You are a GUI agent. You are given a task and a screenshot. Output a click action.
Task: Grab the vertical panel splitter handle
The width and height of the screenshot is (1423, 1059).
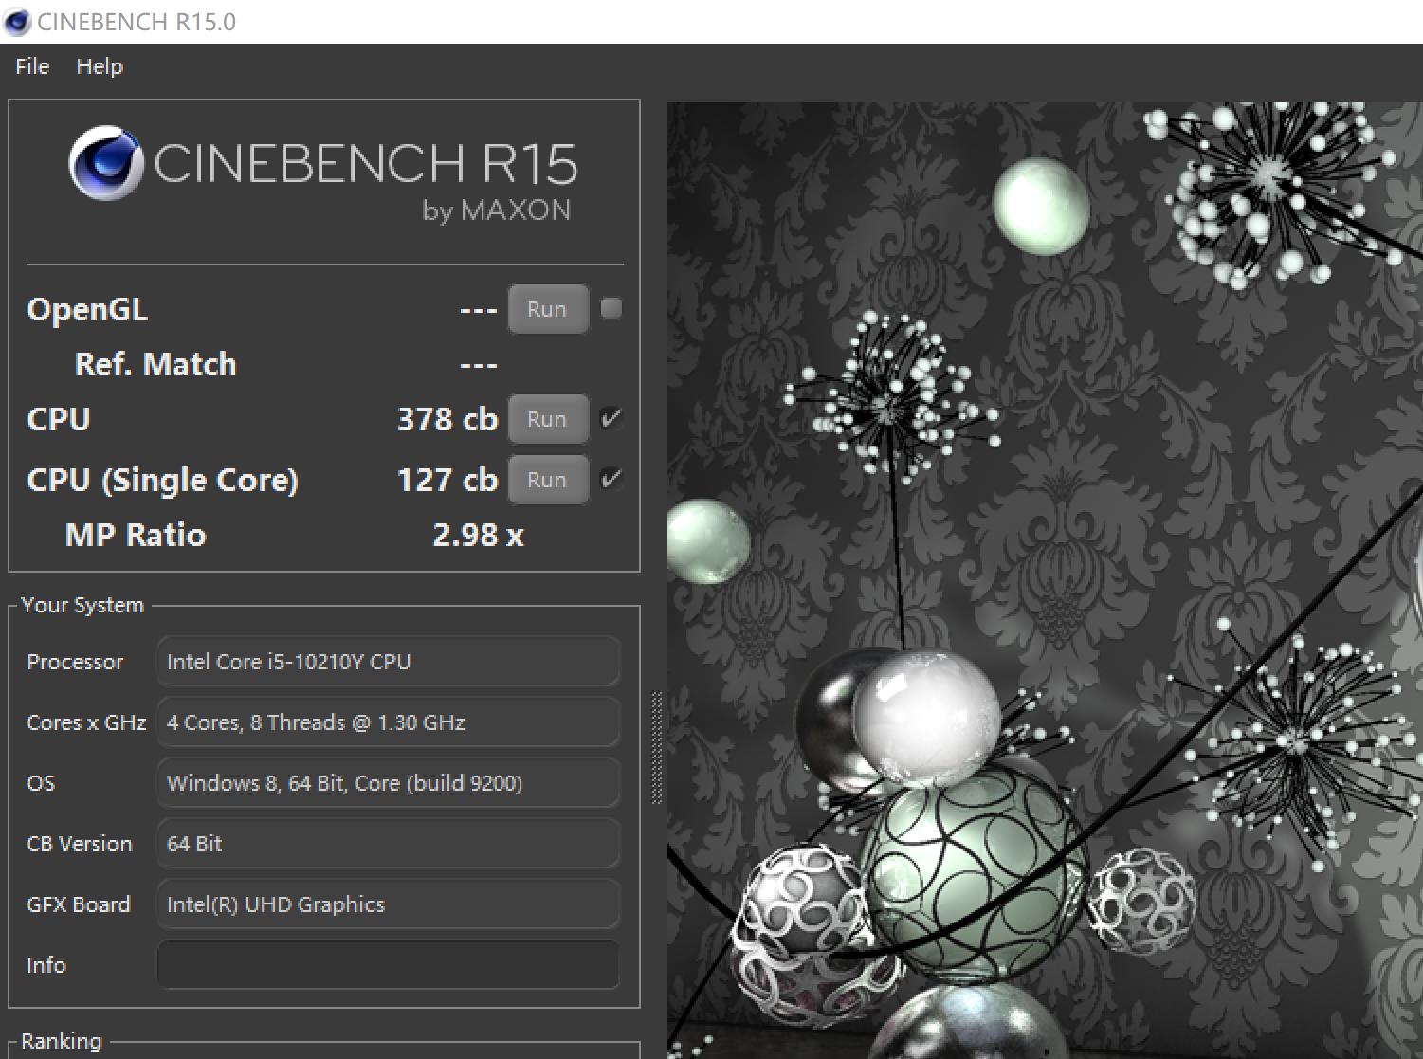pos(656,749)
